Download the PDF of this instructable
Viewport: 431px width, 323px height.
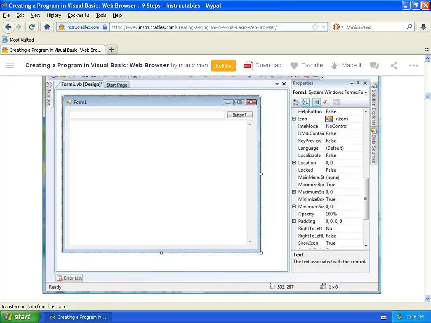263,65
